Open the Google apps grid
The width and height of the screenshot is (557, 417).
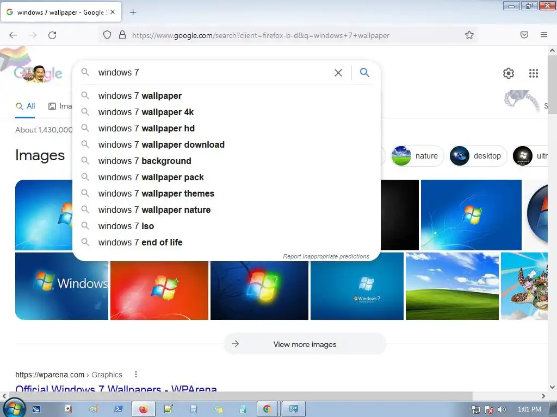(534, 73)
